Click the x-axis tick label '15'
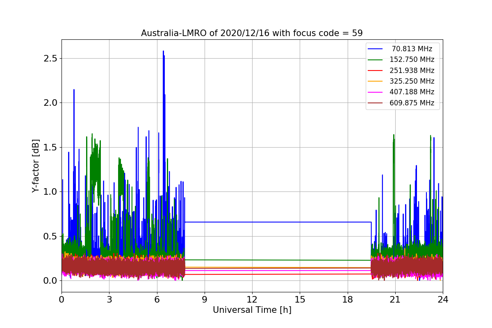 [x=300, y=299]
